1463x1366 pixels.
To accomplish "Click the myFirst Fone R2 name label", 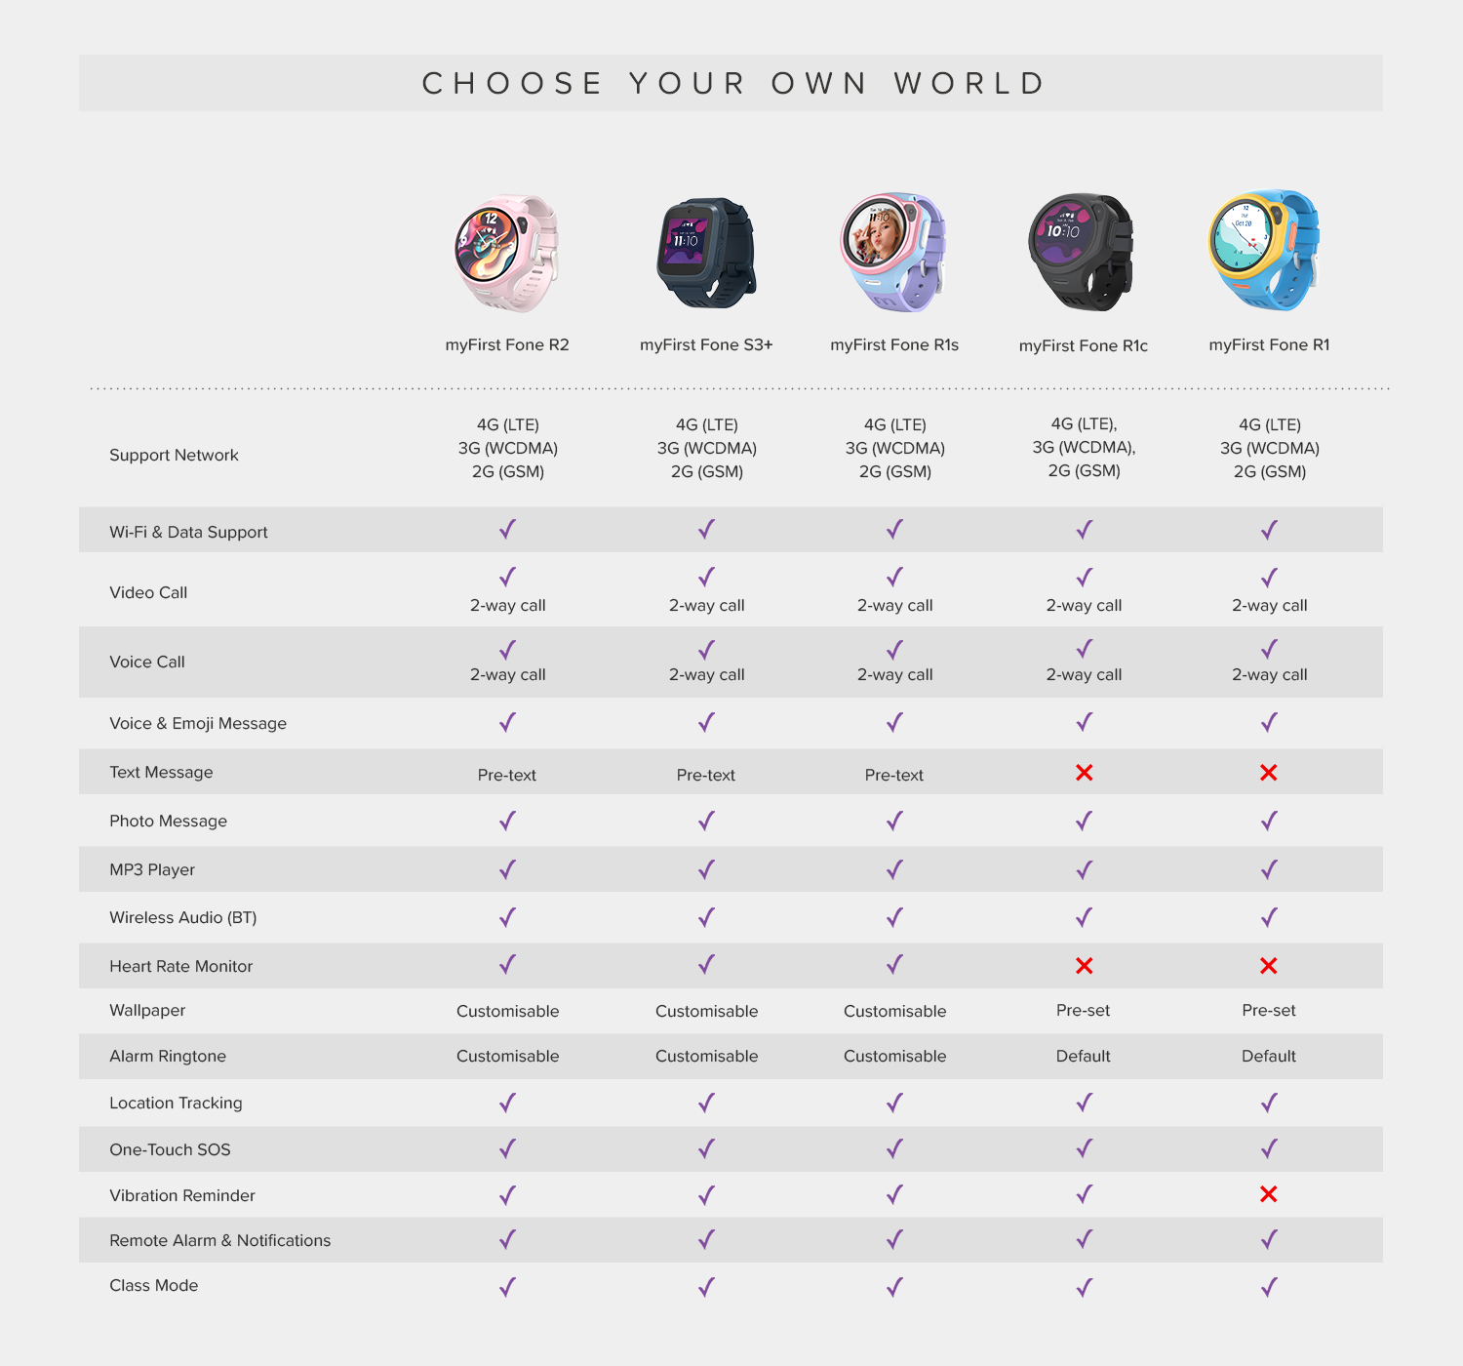I will pyautogui.click(x=507, y=345).
